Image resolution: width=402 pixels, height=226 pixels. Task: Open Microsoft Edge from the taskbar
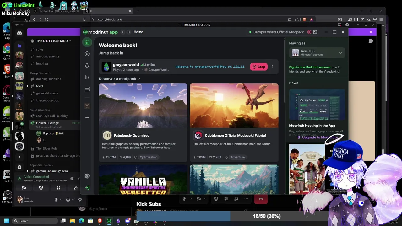tap(81, 221)
